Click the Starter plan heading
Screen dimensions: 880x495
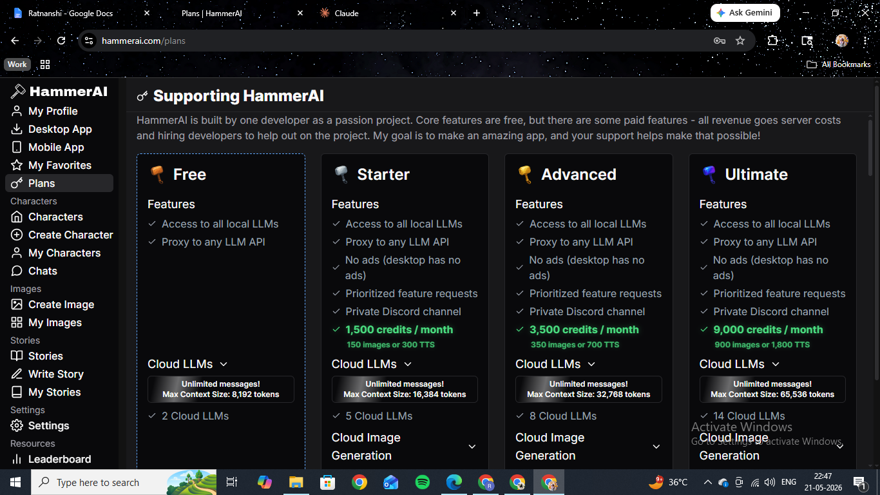point(383,175)
